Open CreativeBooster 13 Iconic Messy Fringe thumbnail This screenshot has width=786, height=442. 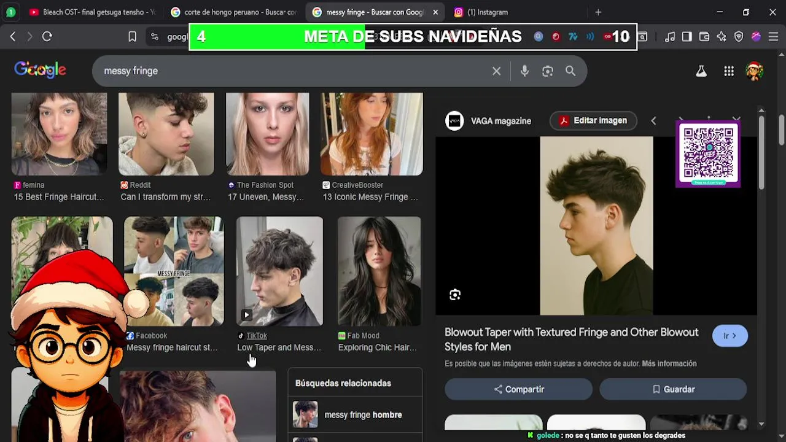click(x=372, y=134)
